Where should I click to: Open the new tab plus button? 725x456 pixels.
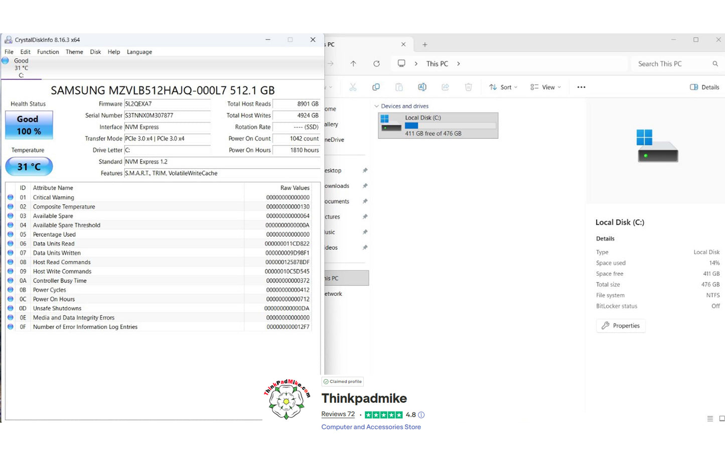point(424,45)
